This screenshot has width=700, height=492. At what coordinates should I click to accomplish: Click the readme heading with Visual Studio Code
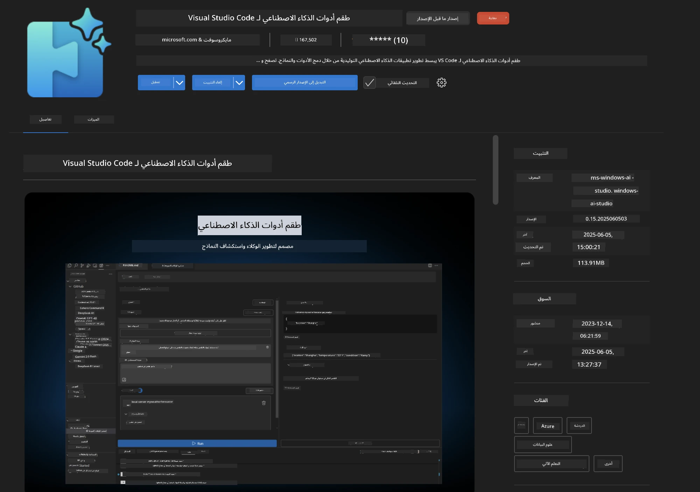click(x=147, y=163)
